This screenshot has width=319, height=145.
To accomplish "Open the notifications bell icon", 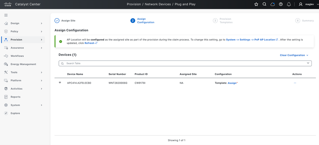I will point(289,4).
